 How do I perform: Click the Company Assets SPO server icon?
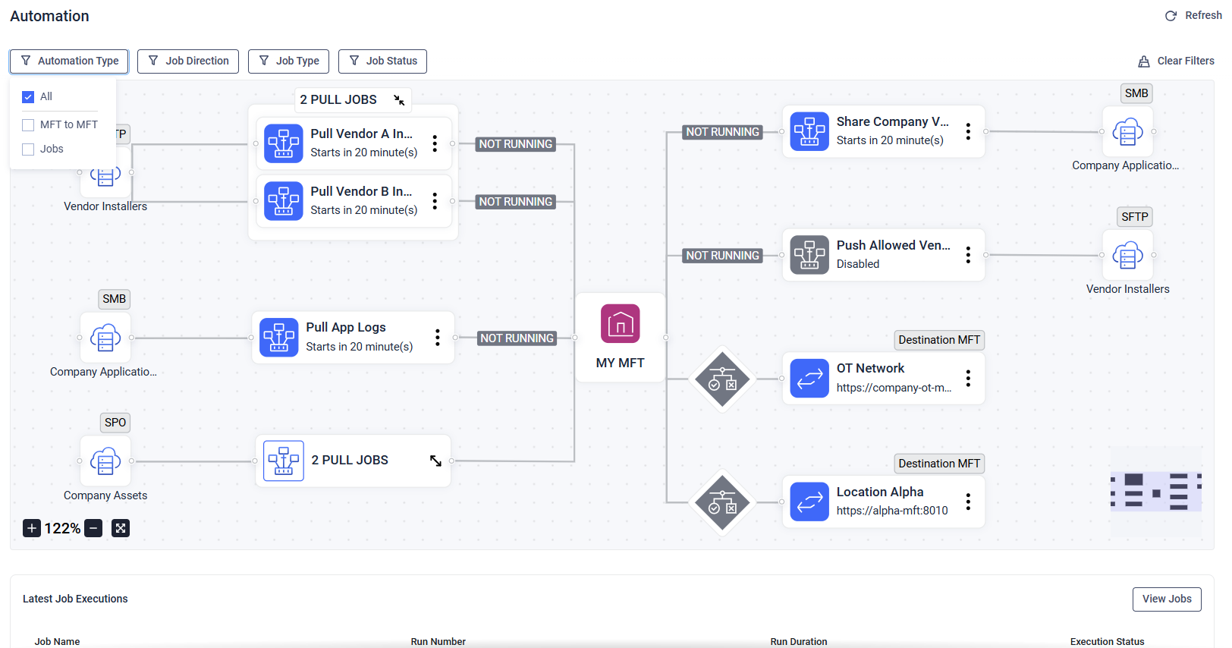tap(105, 461)
